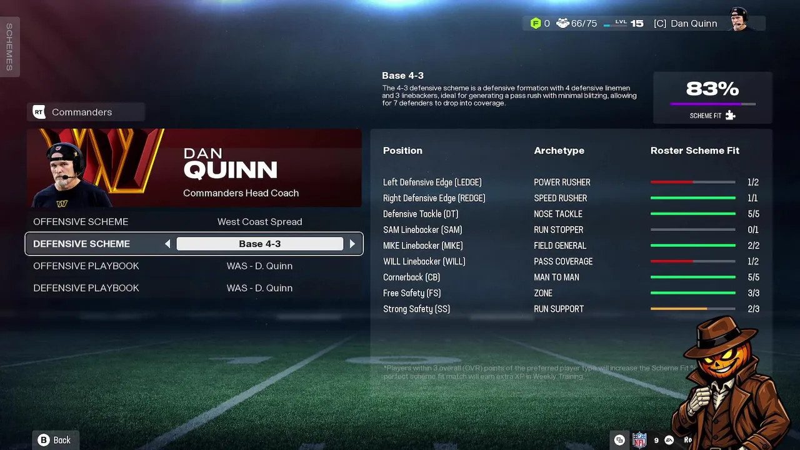Select the Offensive Playbook row
800x450 pixels.
coord(194,266)
